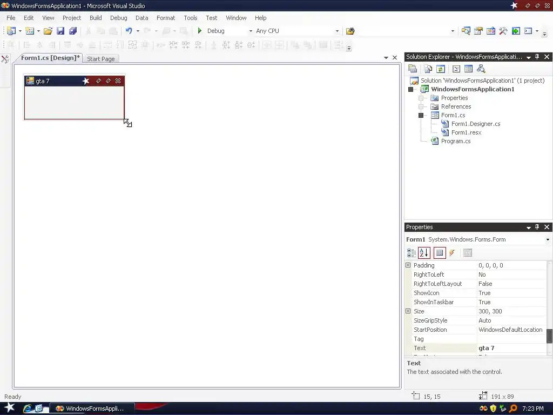Open the Tools menu
Viewport: 553px width, 415px height.
click(191, 18)
